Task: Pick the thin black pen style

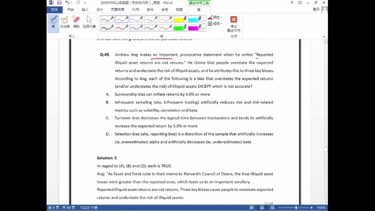Action: [x=107, y=19]
